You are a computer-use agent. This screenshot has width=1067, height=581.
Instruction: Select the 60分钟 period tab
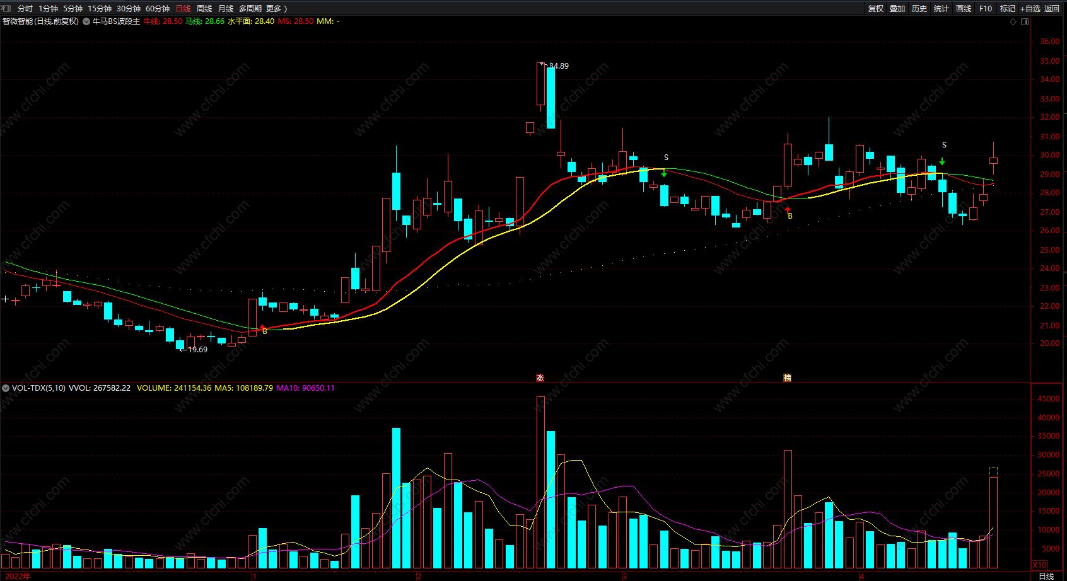pyautogui.click(x=158, y=9)
